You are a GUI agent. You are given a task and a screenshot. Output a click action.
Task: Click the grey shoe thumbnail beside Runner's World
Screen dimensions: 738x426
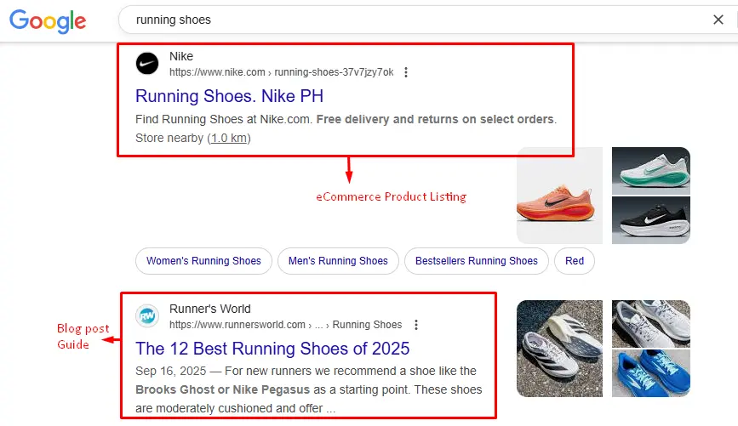tap(650, 323)
